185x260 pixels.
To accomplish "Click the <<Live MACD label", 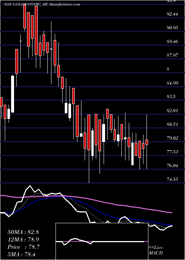I will coord(156,250).
